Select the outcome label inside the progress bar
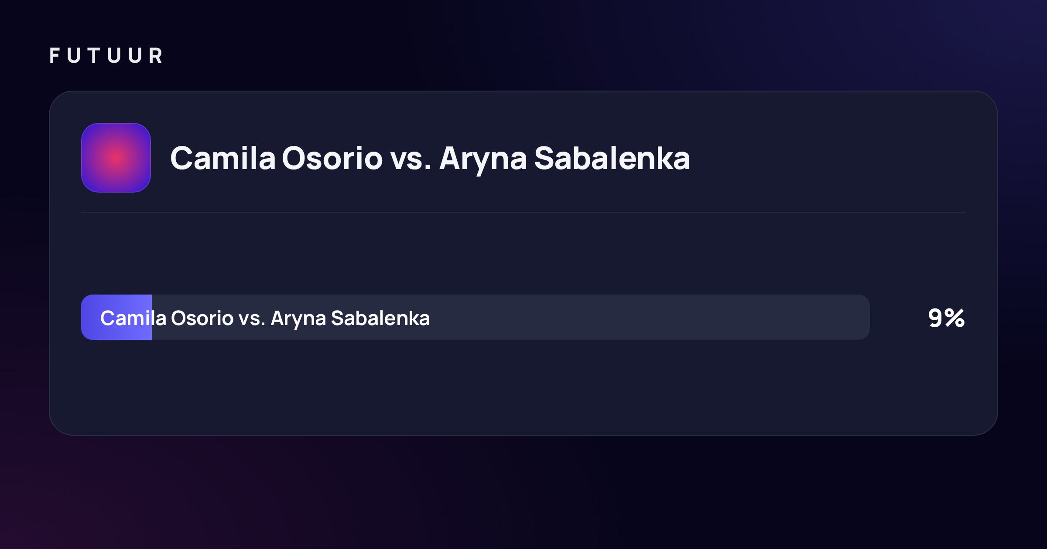The height and width of the screenshot is (549, 1047). (265, 319)
